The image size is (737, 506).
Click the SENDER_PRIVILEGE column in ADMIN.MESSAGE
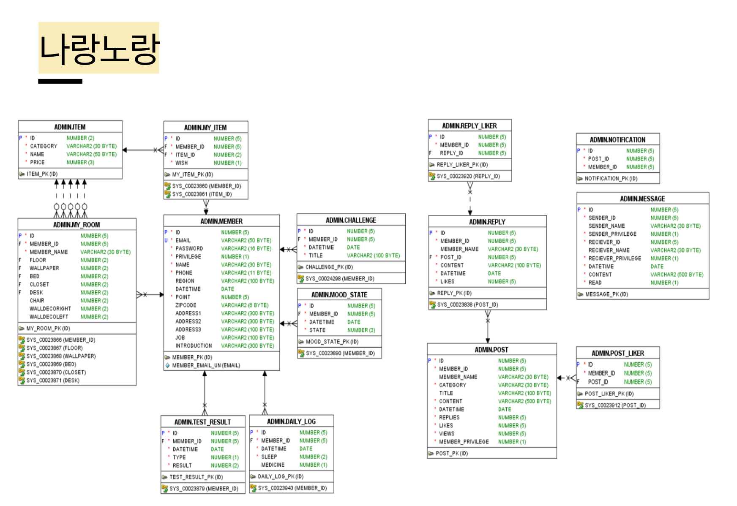(x=643, y=234)
